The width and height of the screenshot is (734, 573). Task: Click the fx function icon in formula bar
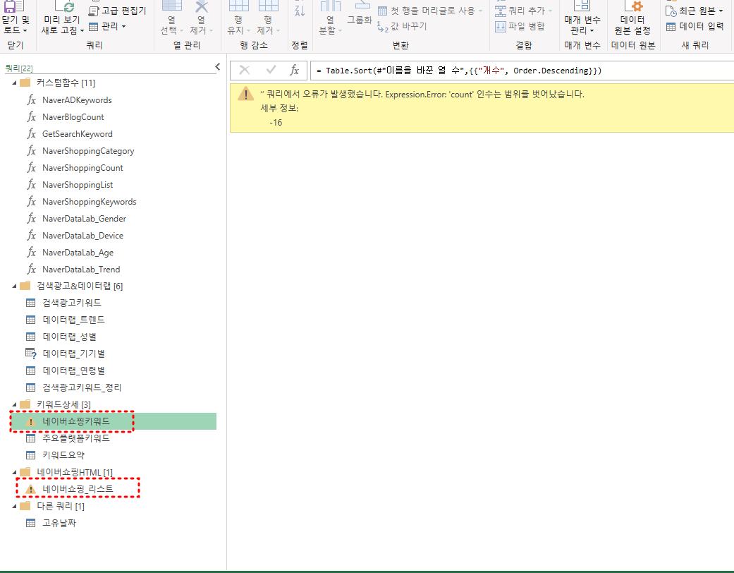295,71
